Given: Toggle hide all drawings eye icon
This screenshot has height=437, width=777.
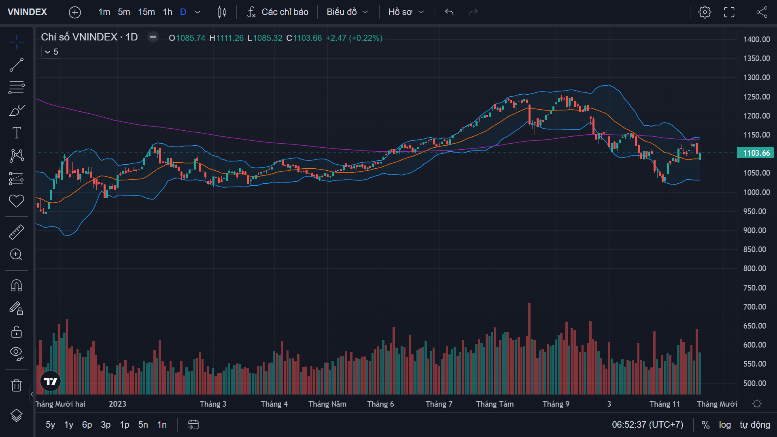Looking at the screenshot, I should (17, 354).
